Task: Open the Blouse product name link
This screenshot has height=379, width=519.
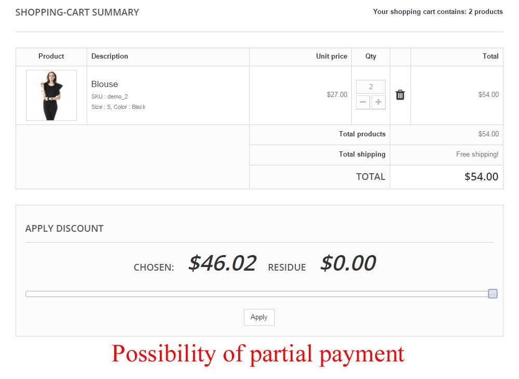Action: tap(104, 84)
